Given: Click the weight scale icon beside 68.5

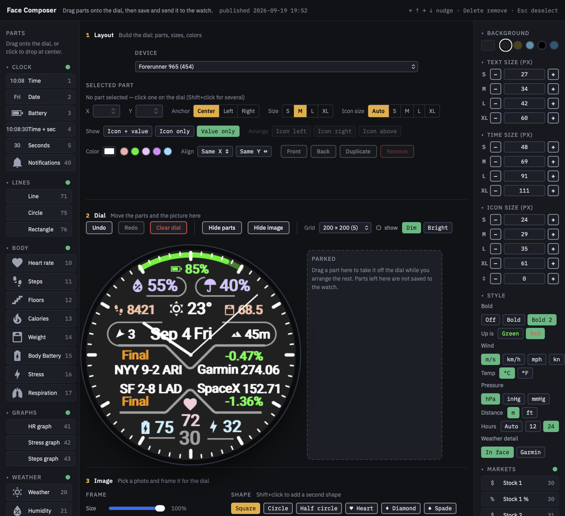Looking at the screenshot, I should tap(230, 310).
